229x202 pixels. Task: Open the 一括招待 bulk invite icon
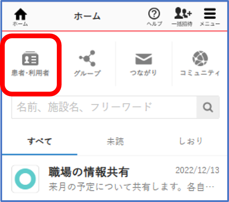pyautogui.click(x=183, y=13)
